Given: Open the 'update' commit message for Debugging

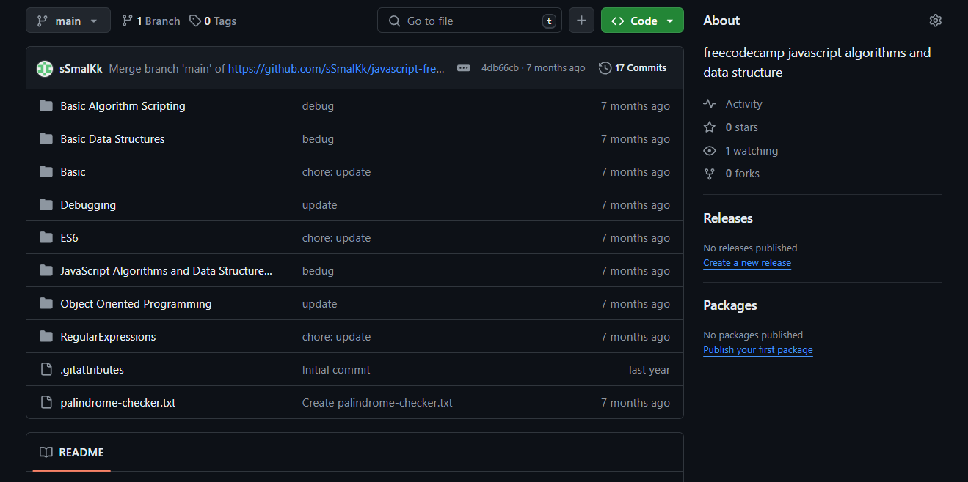Looking at the screenshot, I should coord(319,205).
